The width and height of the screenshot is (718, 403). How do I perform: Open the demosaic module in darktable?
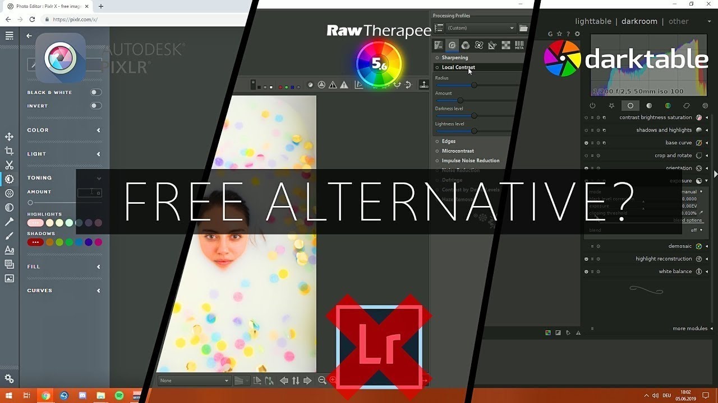tap(680, 246)
